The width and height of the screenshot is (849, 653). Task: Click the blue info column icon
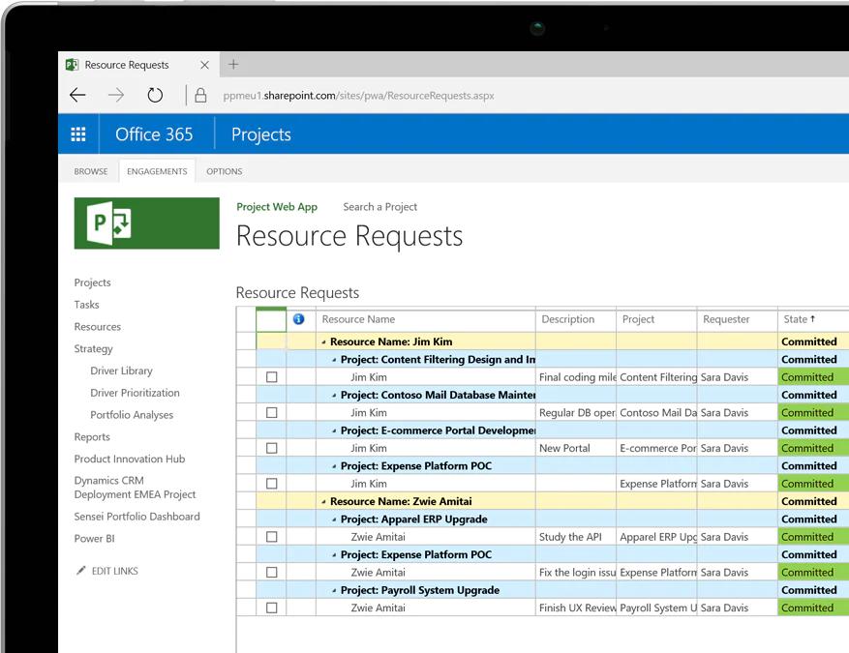298,319
